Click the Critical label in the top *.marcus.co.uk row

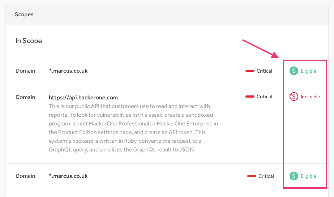click(264, 71)
